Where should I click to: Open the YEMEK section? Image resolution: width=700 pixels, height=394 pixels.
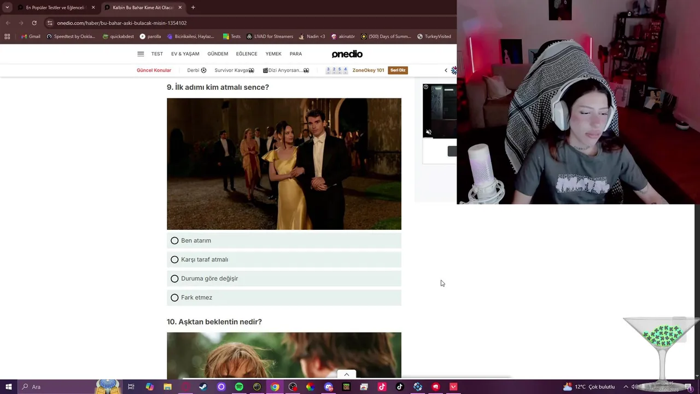[273, 54]
